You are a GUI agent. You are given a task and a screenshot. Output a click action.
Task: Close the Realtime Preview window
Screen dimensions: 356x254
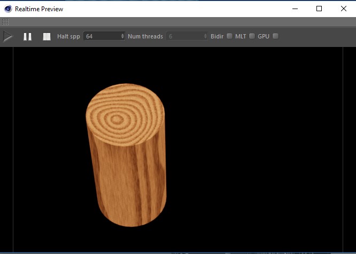click(x=343, y=9)
